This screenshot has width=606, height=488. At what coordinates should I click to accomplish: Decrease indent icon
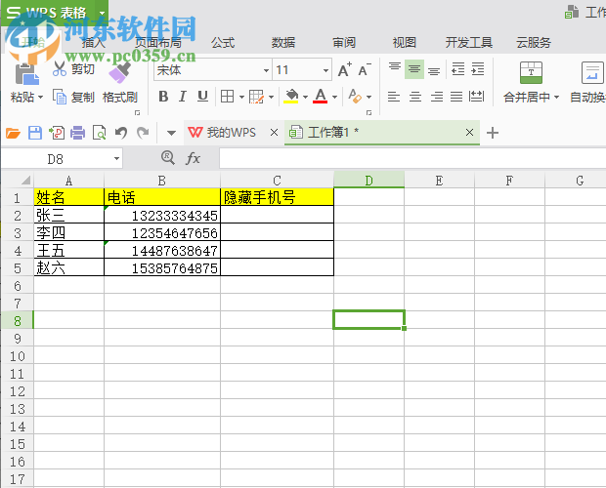(x=458, y=69)
